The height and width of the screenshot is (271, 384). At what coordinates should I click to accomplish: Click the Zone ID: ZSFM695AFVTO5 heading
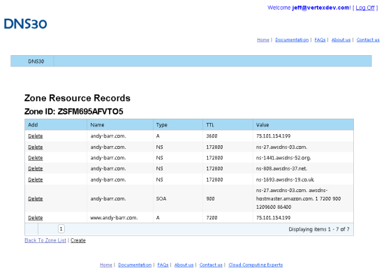pyautogui.click(x=74, y=112)
